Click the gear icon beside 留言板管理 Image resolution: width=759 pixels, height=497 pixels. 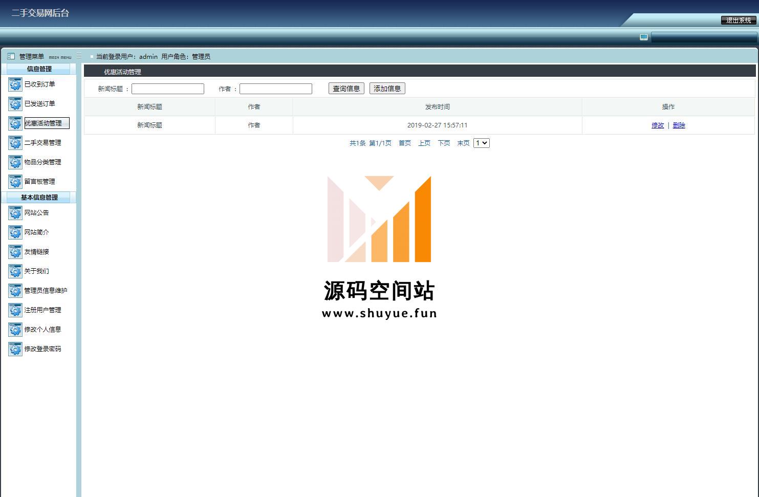click(x=15, y=182)
